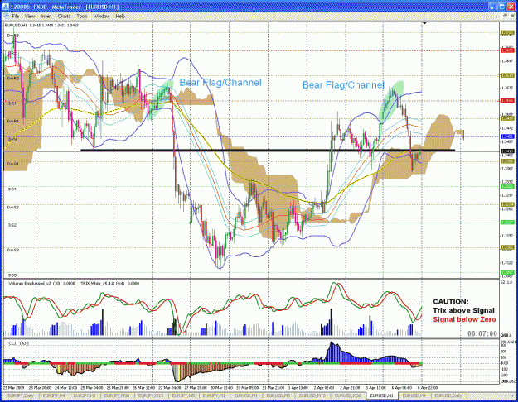Select Bear Flag/Channel label near the April peak
The image size is (518, 402).
coord(343,84)
